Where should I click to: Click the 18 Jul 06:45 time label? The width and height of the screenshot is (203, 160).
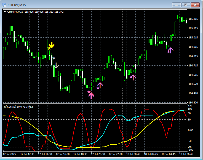pos(186,154)
